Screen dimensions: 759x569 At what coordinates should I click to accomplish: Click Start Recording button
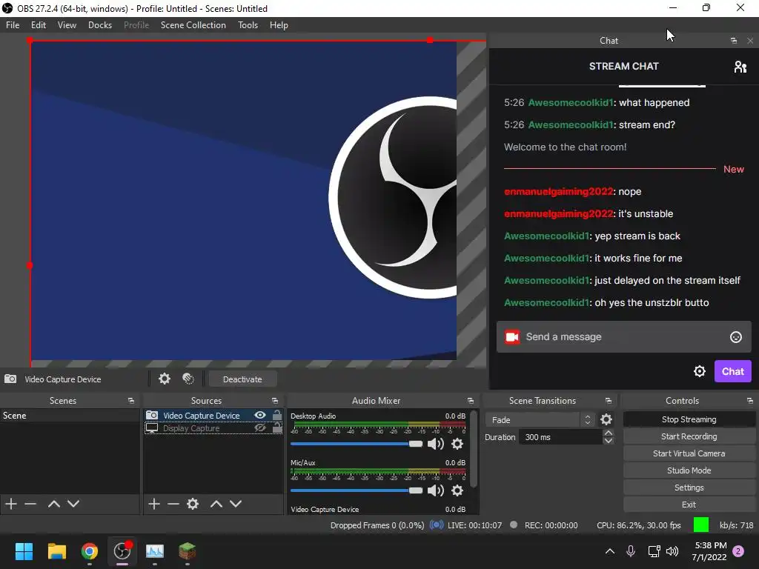[689, 436]
